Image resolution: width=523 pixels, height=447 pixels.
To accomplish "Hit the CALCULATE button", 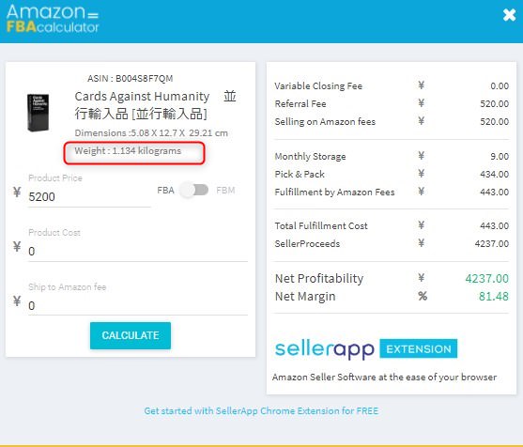I will tap(131, 335).
